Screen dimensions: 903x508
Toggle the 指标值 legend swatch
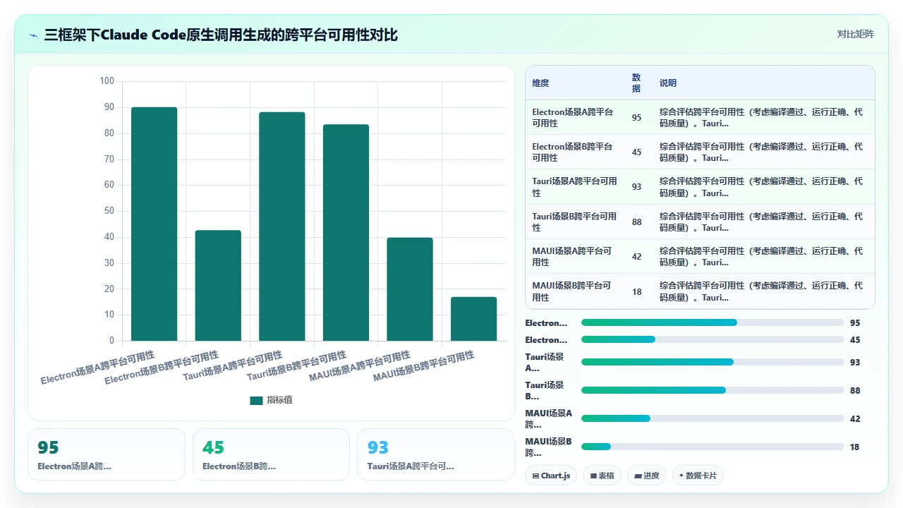(256, 401)
